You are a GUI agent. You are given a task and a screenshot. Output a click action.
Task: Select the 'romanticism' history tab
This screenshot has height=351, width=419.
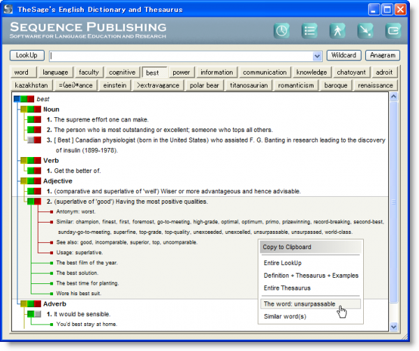(x=296, y=85)
